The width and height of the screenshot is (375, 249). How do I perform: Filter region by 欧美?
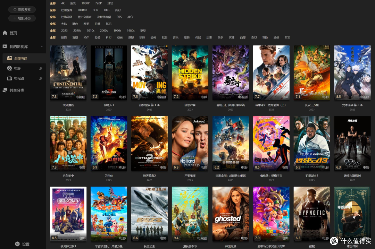point(86,24)
